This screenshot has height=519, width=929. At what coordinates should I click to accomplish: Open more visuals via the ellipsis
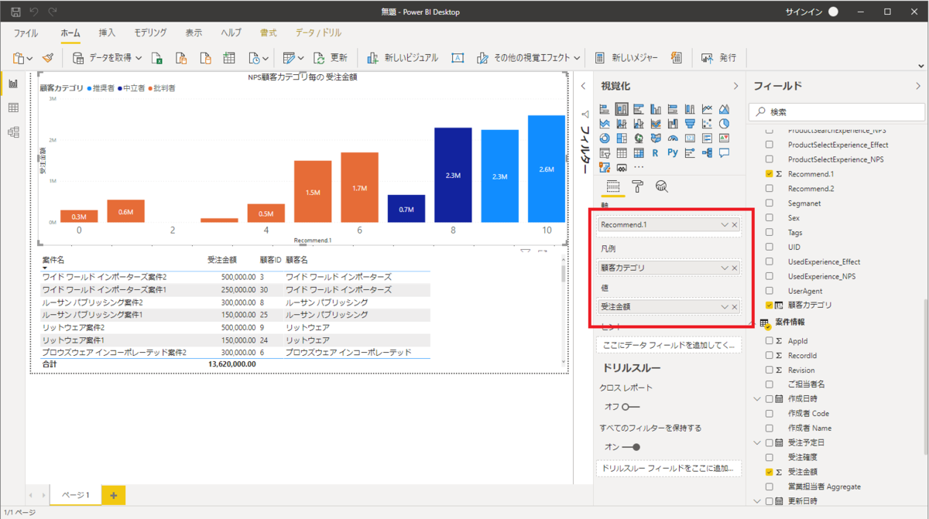coord(639,167)
